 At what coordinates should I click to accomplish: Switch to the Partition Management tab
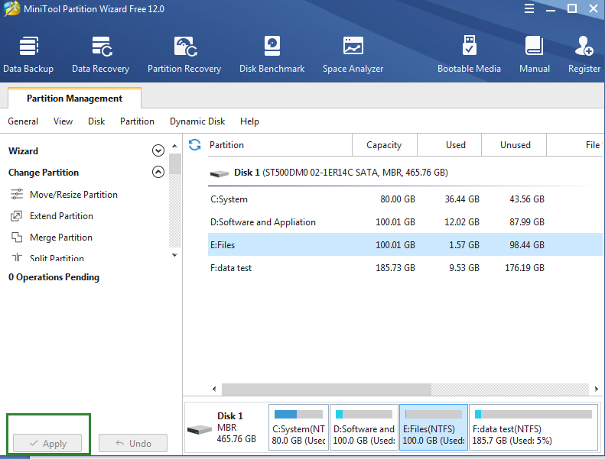click(x=74, y=99)
